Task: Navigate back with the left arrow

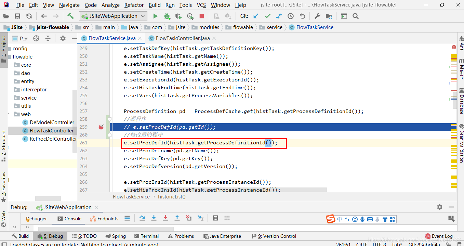Action: pos(44,16)
